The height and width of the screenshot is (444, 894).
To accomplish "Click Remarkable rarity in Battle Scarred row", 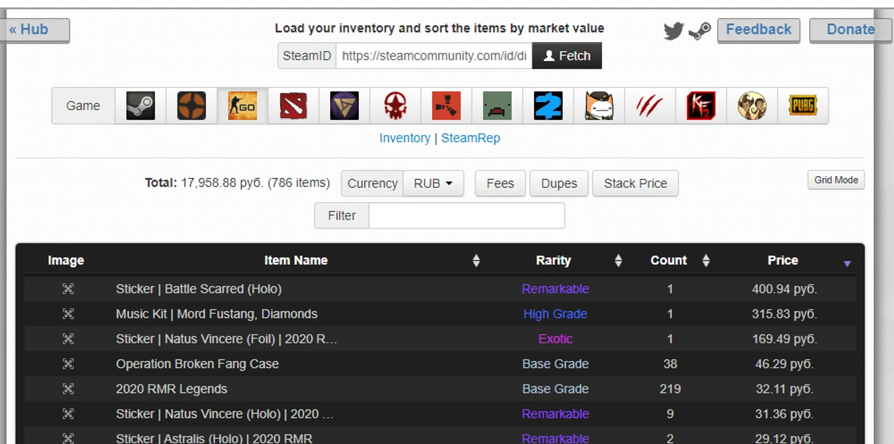I will click(555, 289).
